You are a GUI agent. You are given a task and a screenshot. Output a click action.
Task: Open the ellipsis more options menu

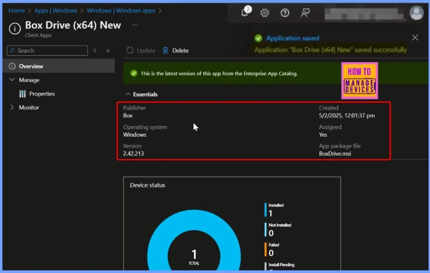point(135,25)
